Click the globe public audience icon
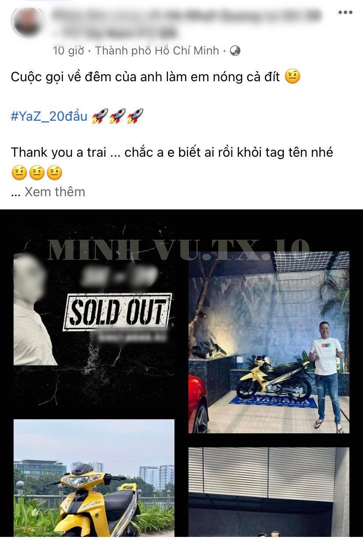Screen dimensions: 363x540 [235, 51]
